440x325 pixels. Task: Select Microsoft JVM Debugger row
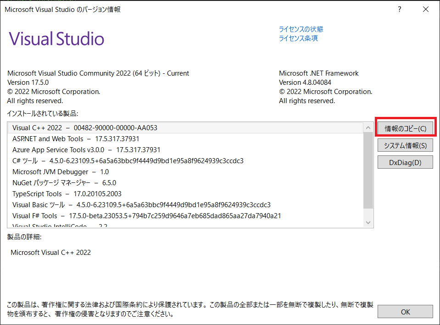(x=185, y=171)
